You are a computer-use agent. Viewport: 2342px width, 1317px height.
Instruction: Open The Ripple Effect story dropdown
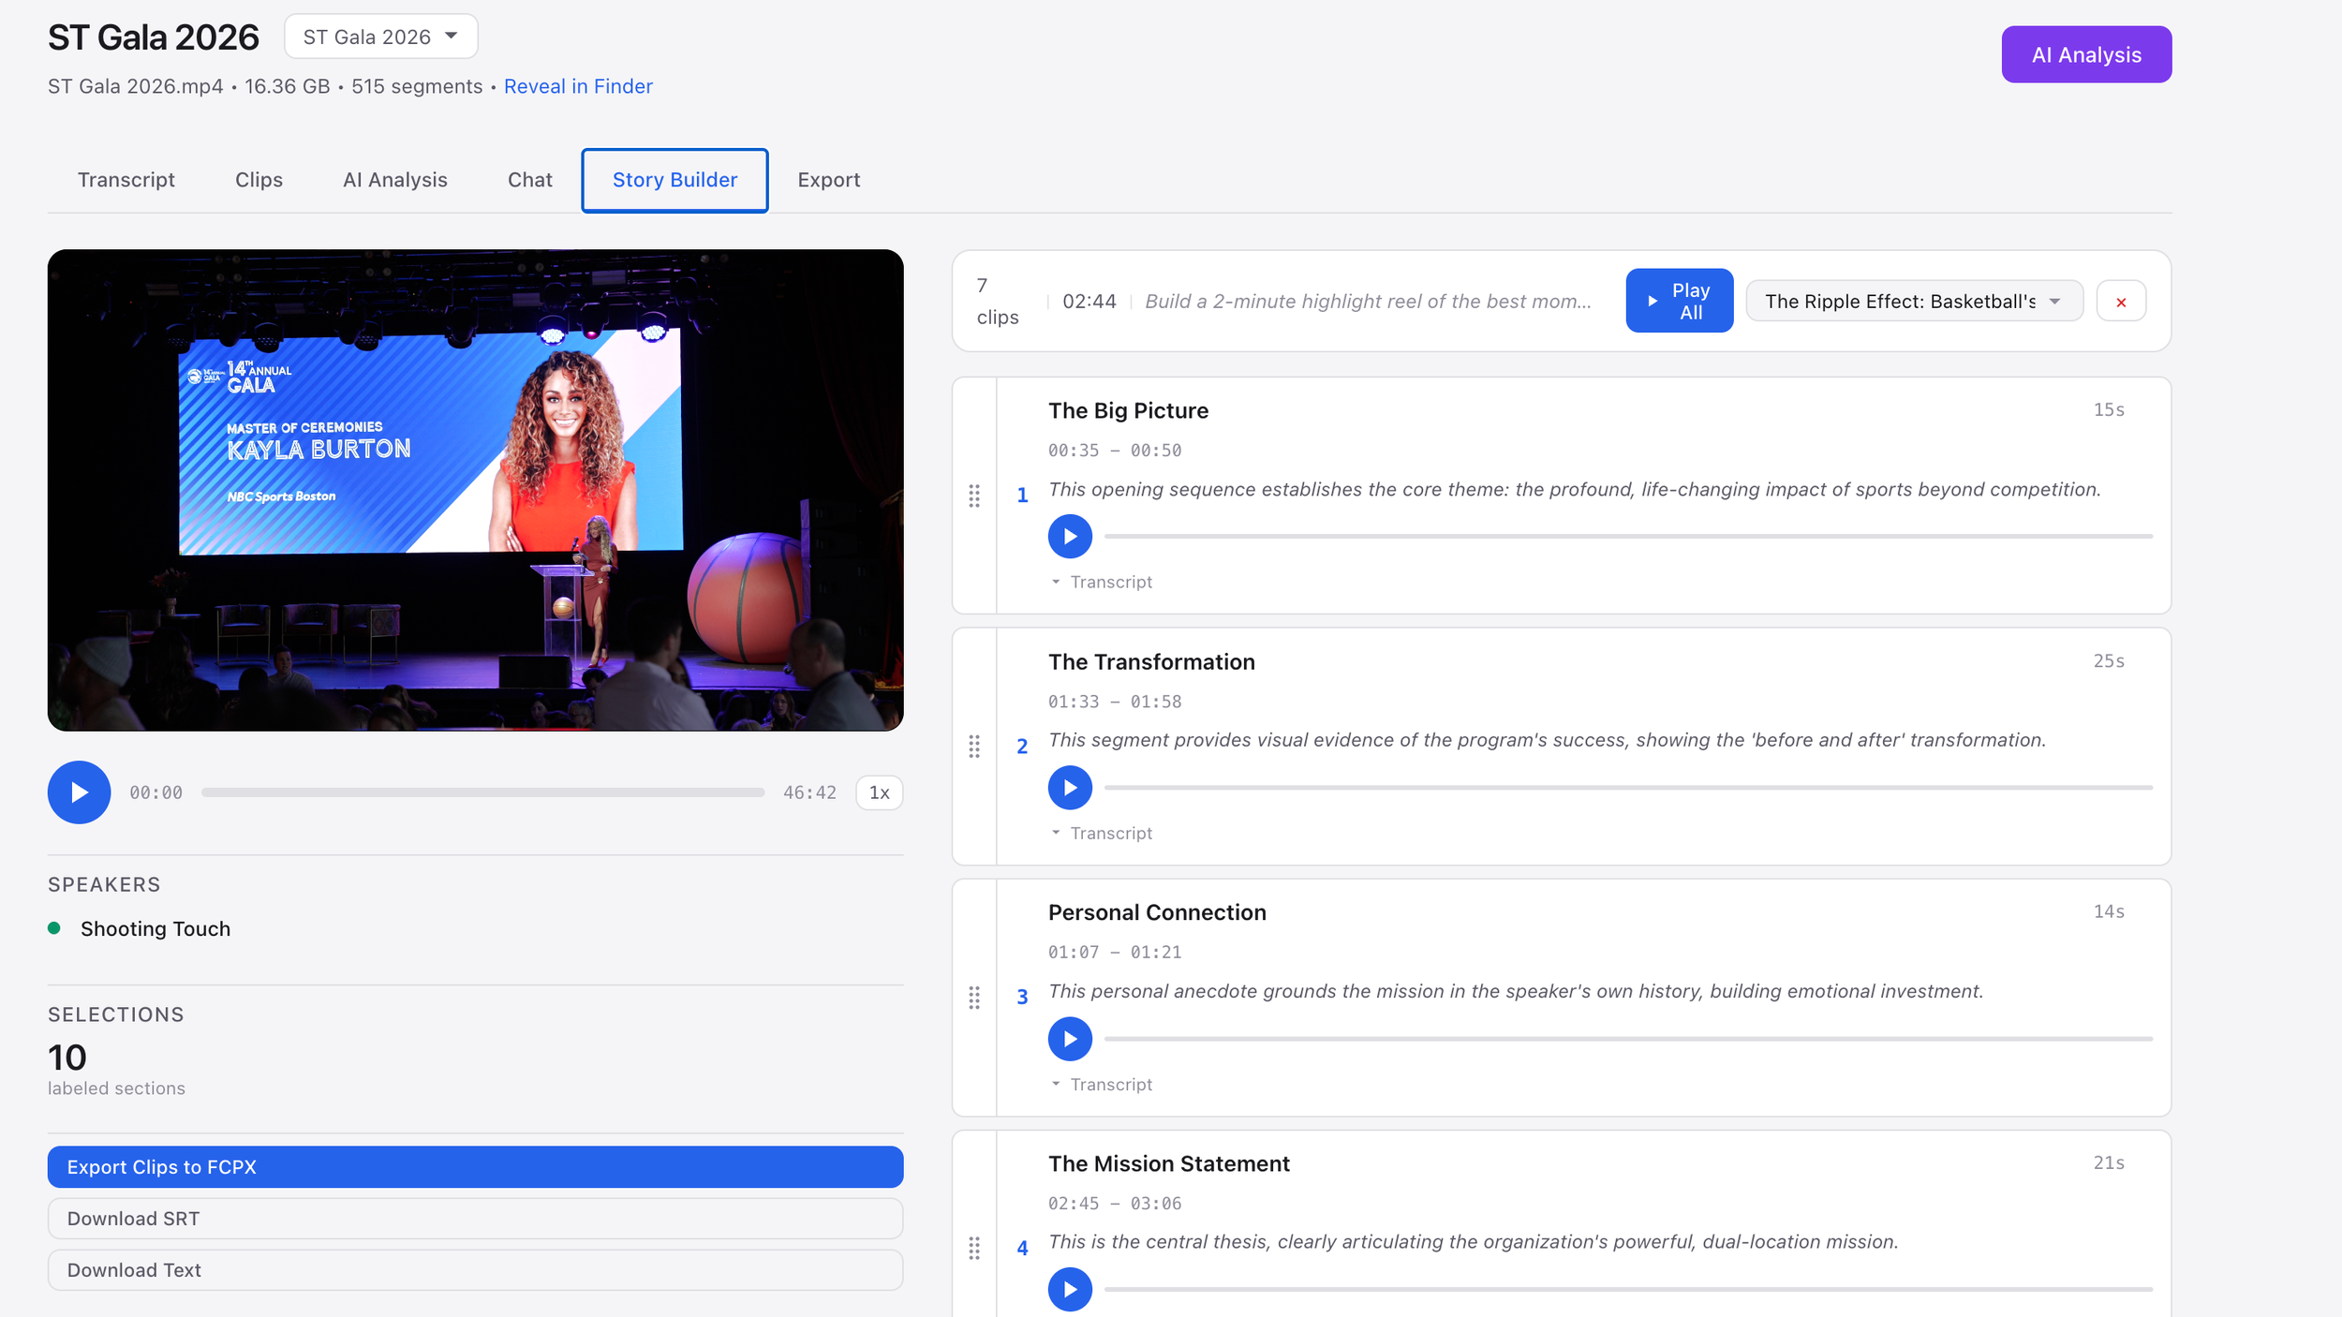[x=1914, y=302]
